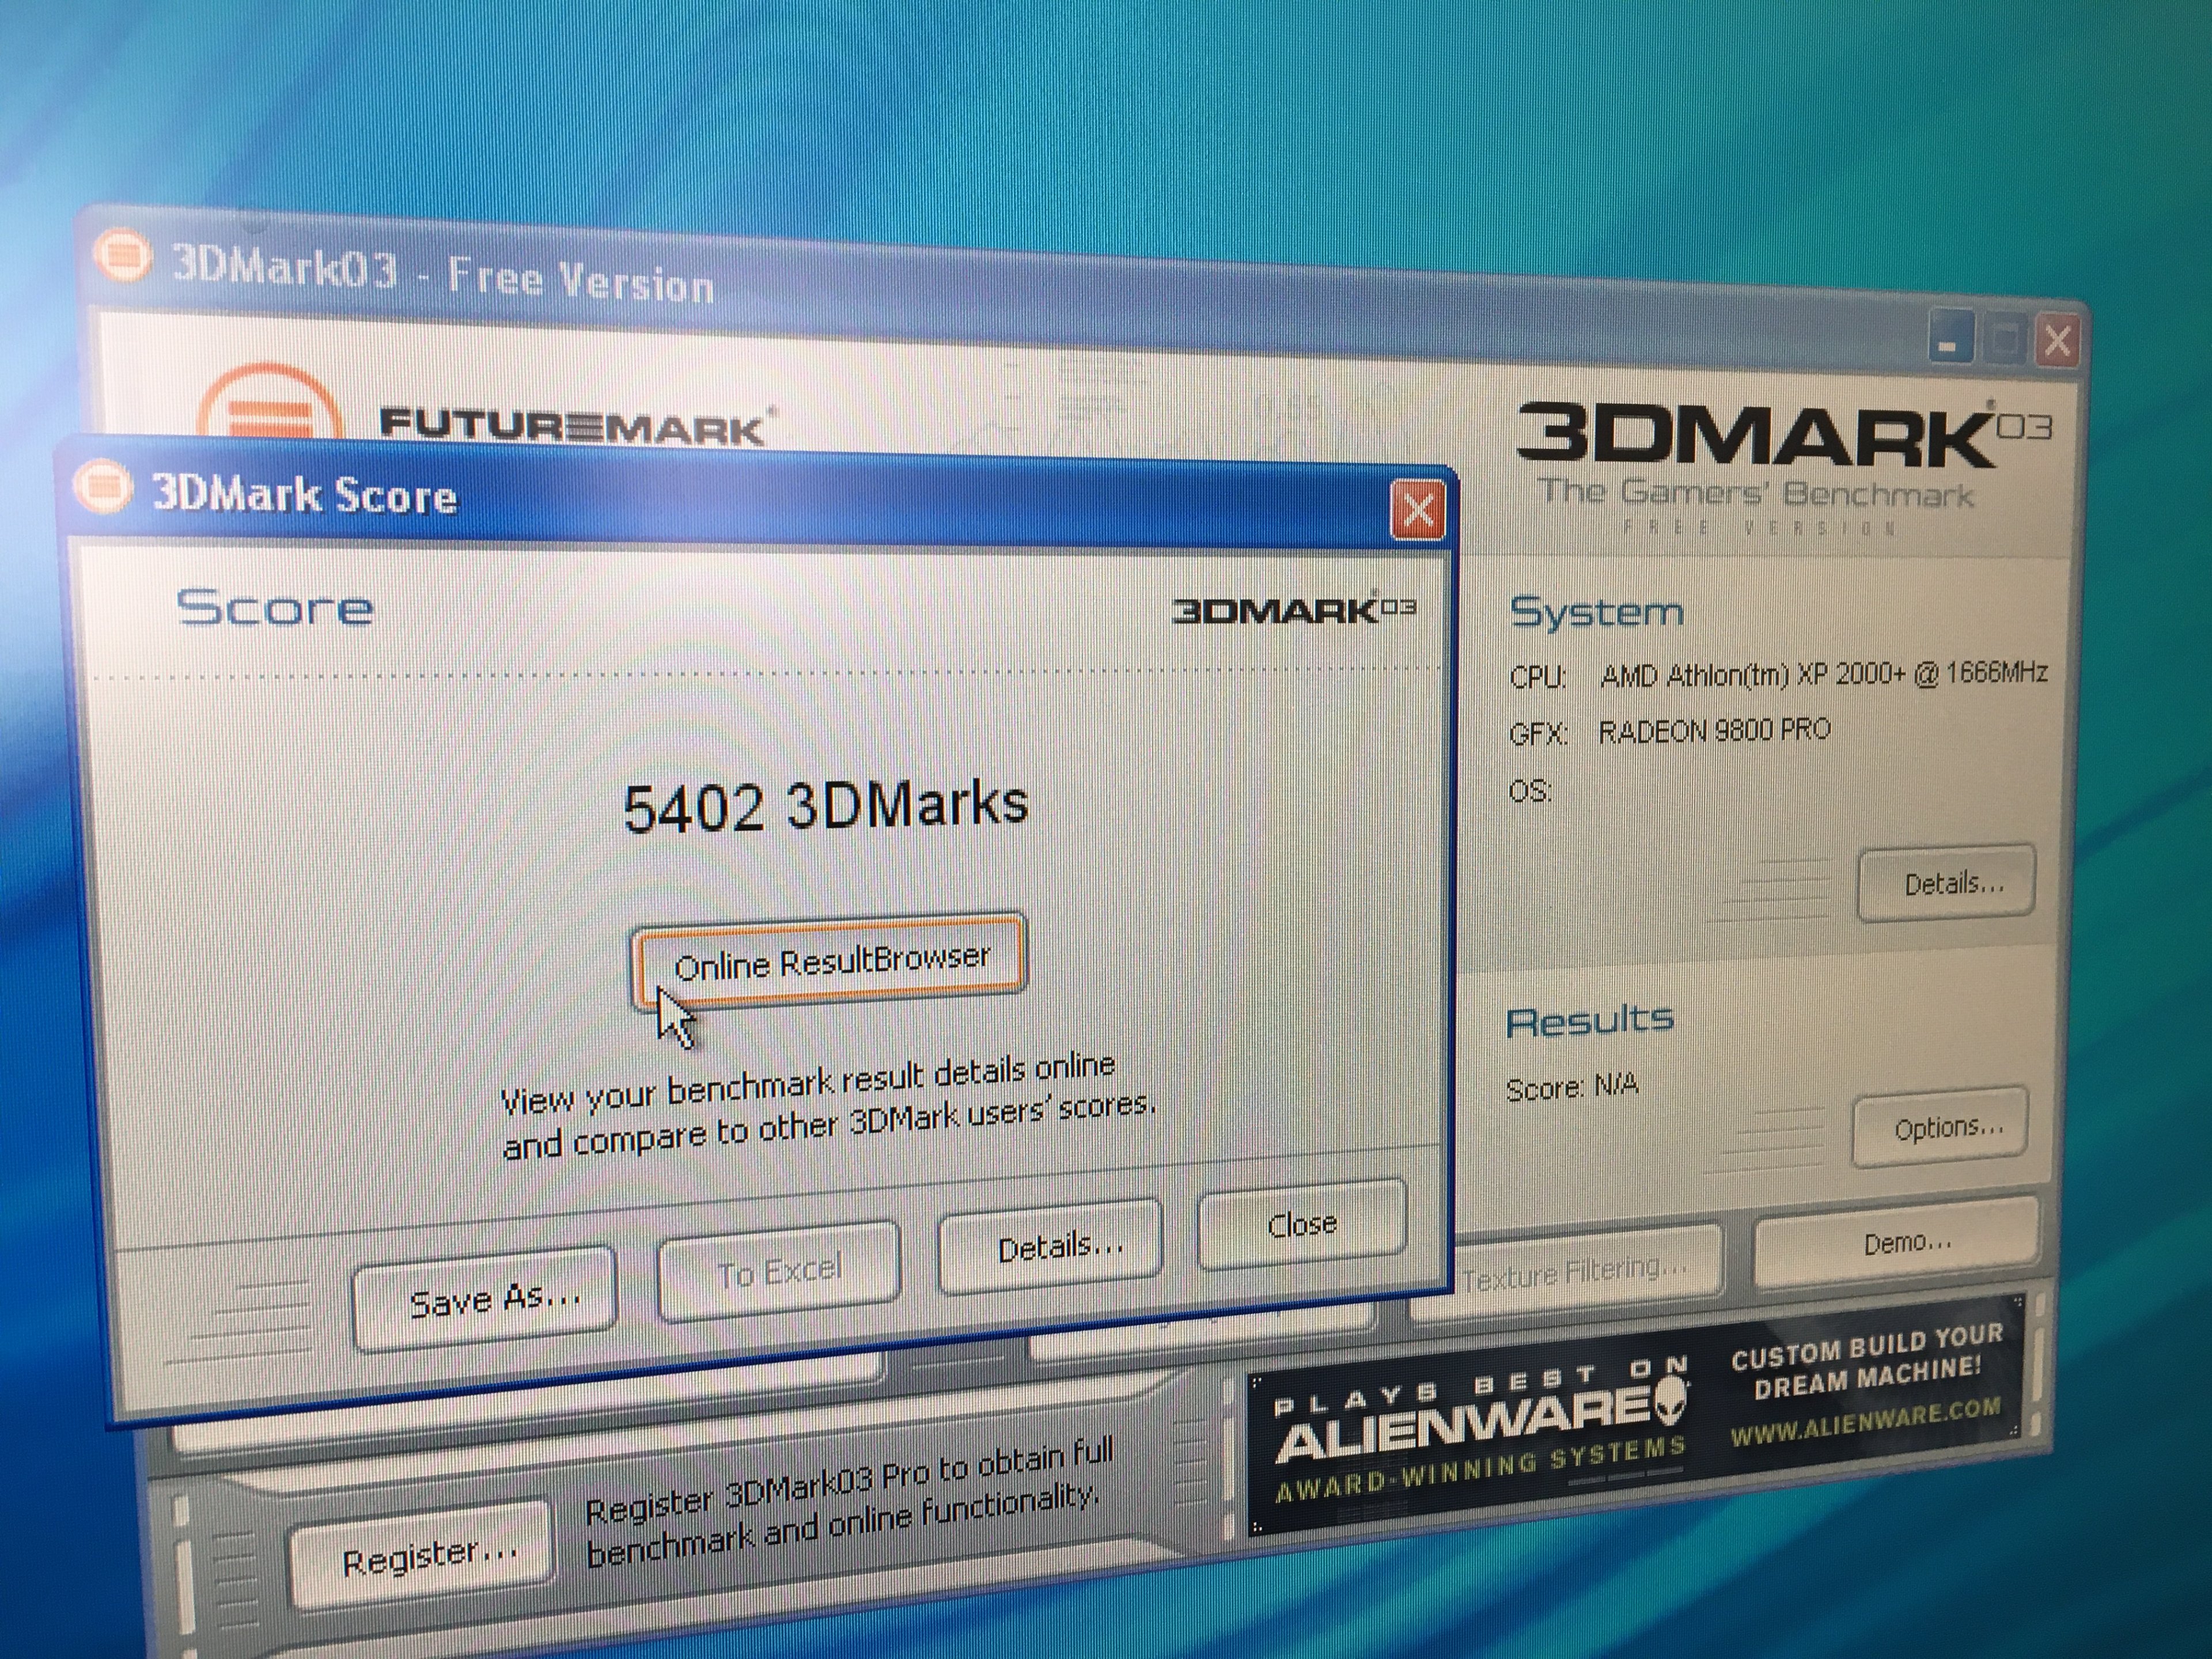Close the 3DMark Score dialog with X

click(x=1418, y=511)
